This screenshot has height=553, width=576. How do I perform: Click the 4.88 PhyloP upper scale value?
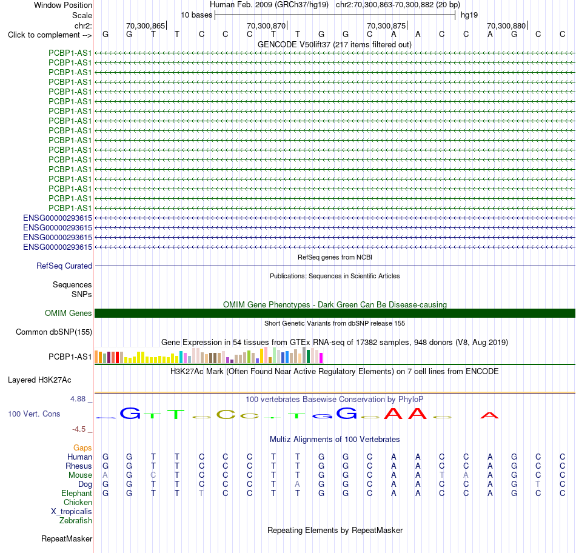coord(78,398)
